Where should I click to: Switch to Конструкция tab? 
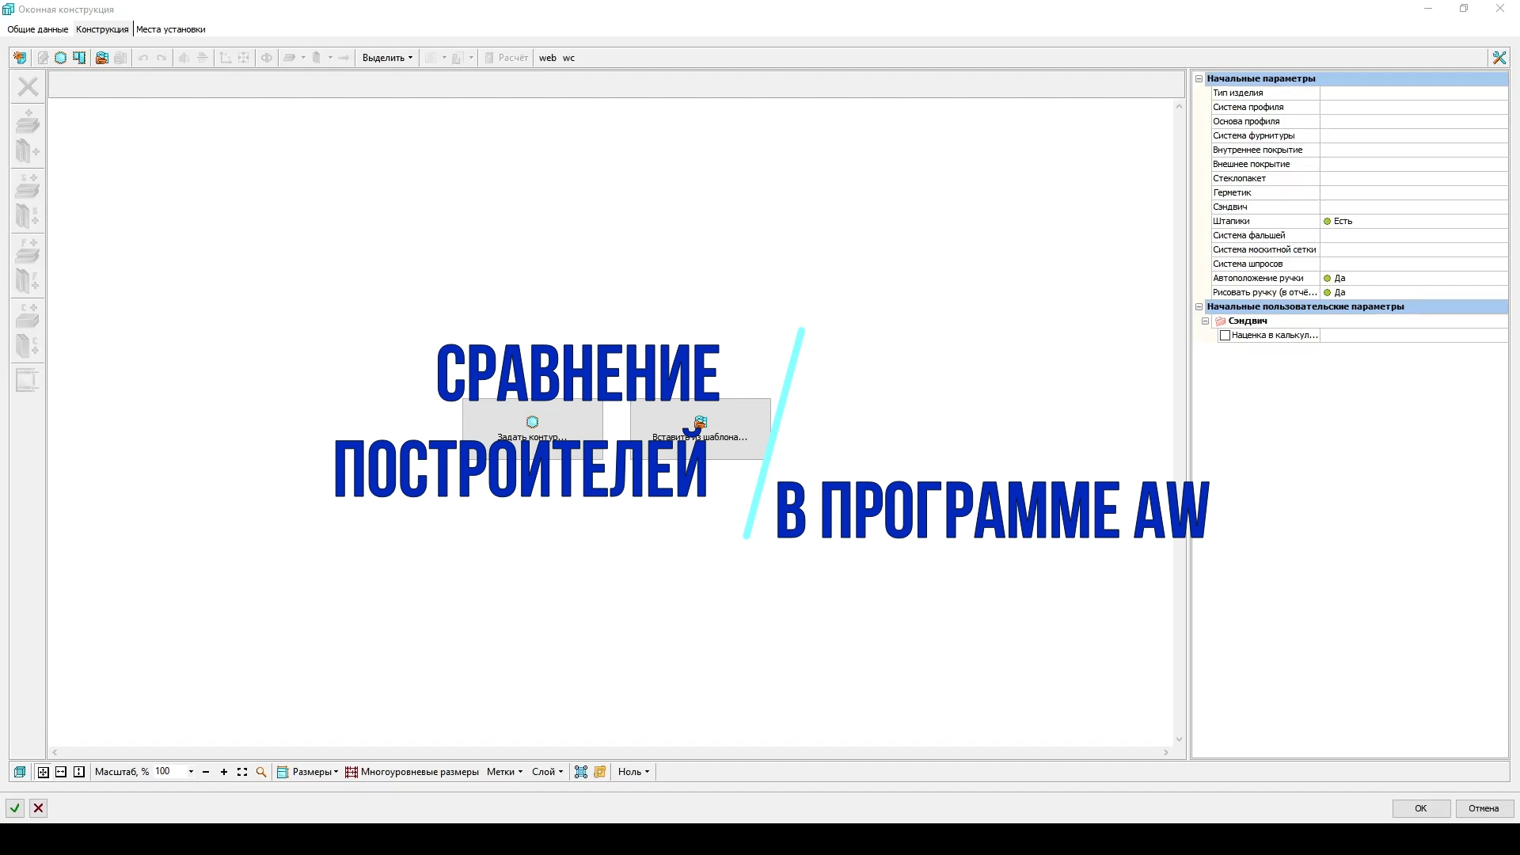pyautogui.click(x=102, y=29)
